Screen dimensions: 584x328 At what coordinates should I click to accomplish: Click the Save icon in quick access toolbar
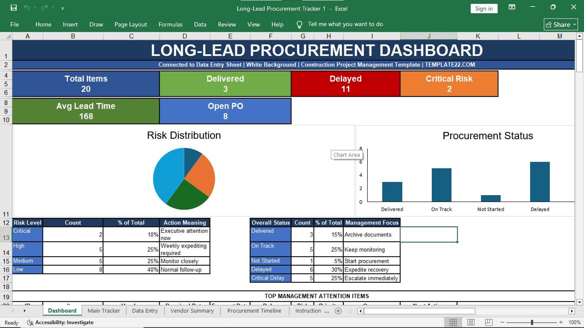(14, 8)
